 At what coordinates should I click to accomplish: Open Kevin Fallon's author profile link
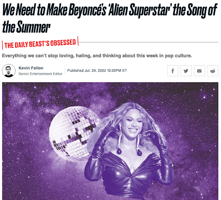31,68
